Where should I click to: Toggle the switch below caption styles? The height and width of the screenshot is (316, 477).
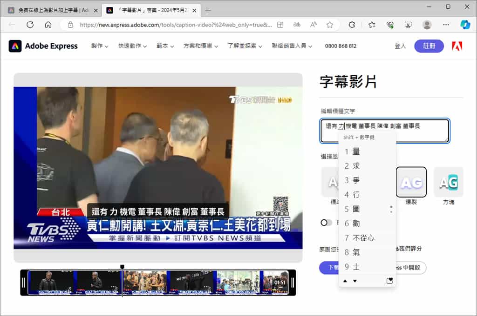[x=326, y=223]
